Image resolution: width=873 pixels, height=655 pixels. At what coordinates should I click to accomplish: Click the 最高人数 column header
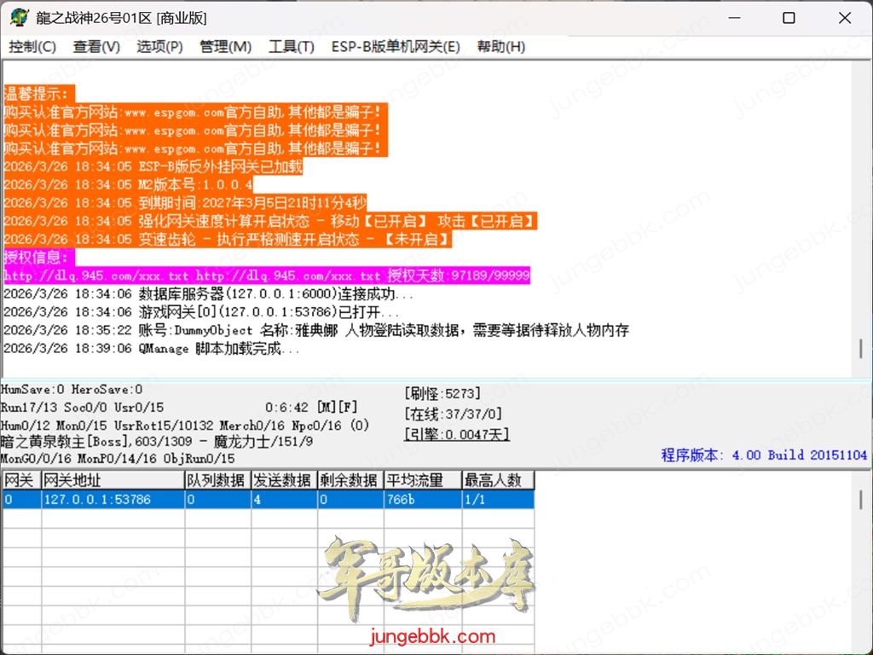tap(497, 480)
